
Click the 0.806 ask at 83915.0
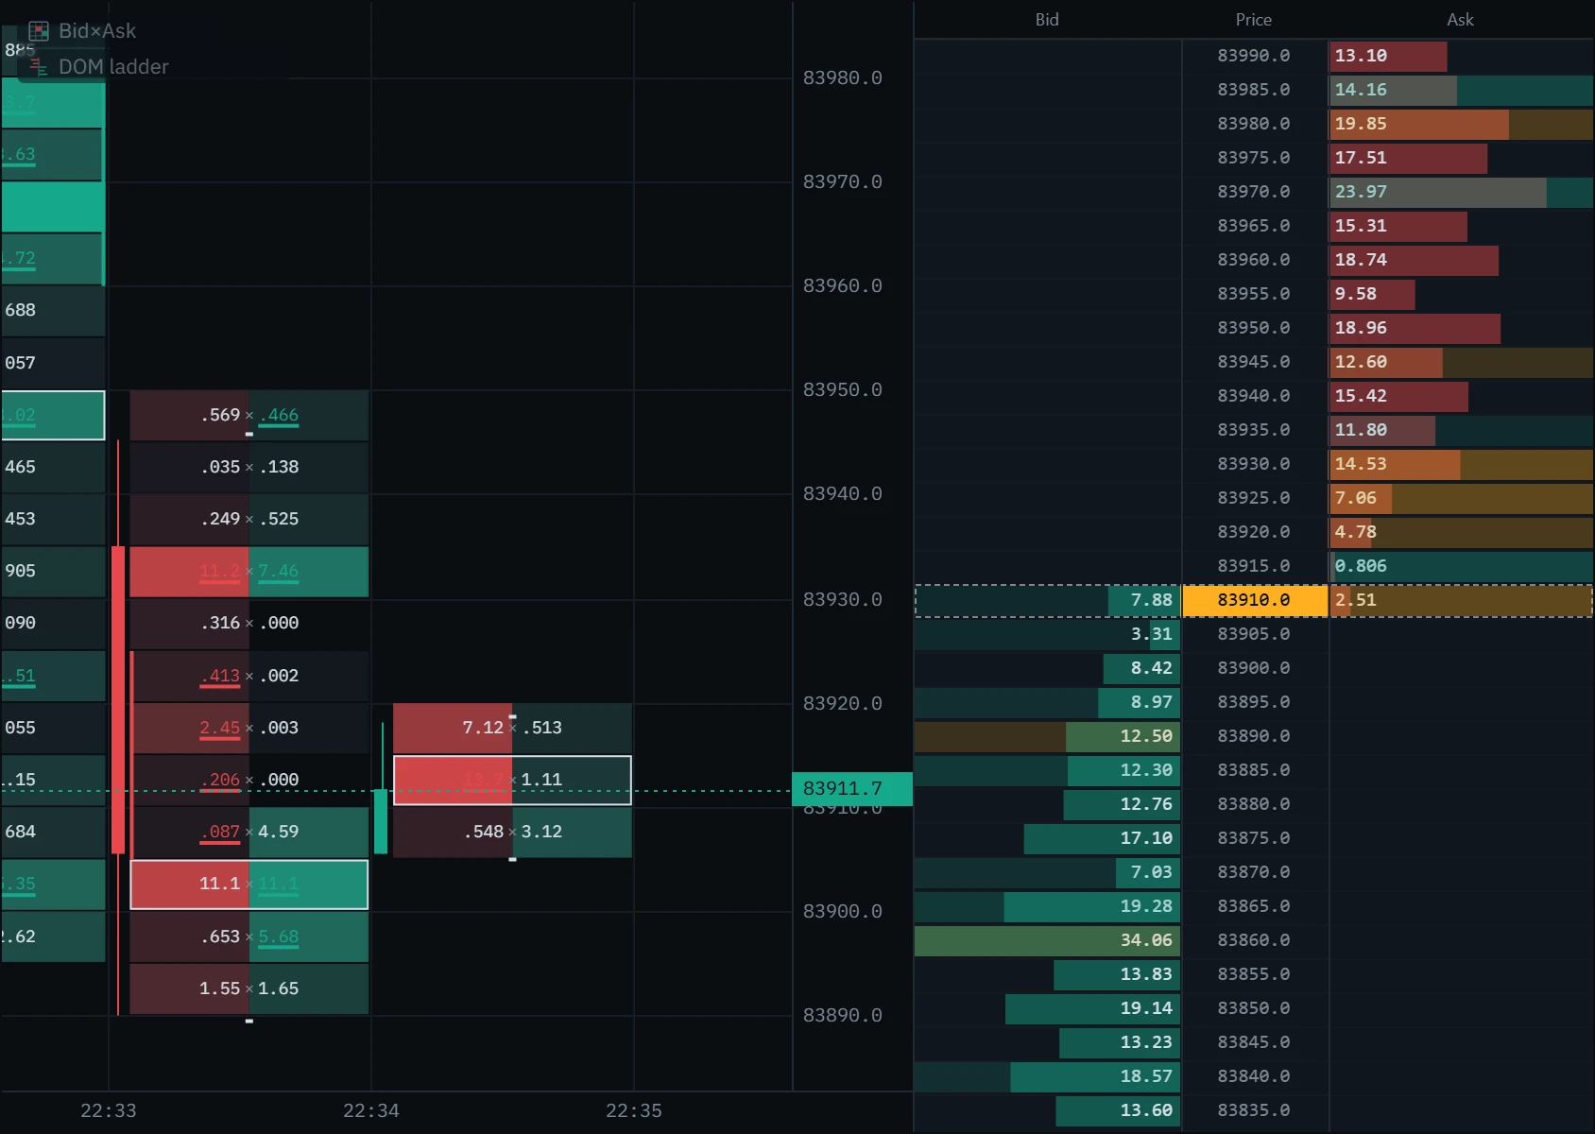pyautogui.click(x=1461, y=566)
